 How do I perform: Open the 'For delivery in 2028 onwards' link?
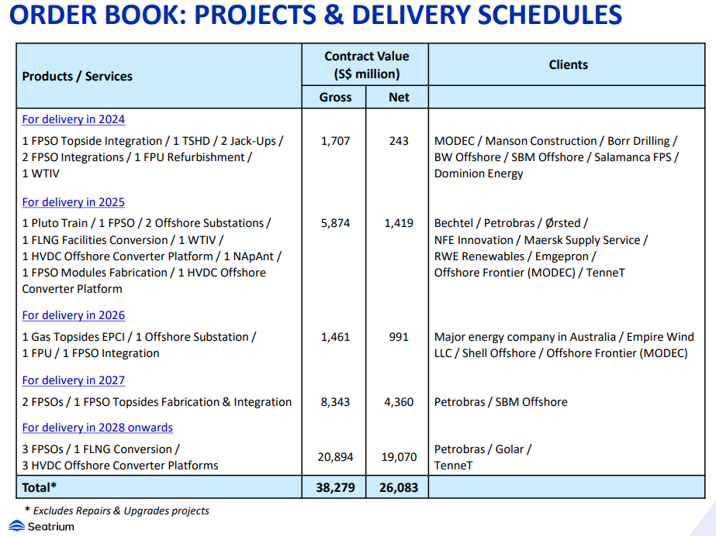click(97, 428)
